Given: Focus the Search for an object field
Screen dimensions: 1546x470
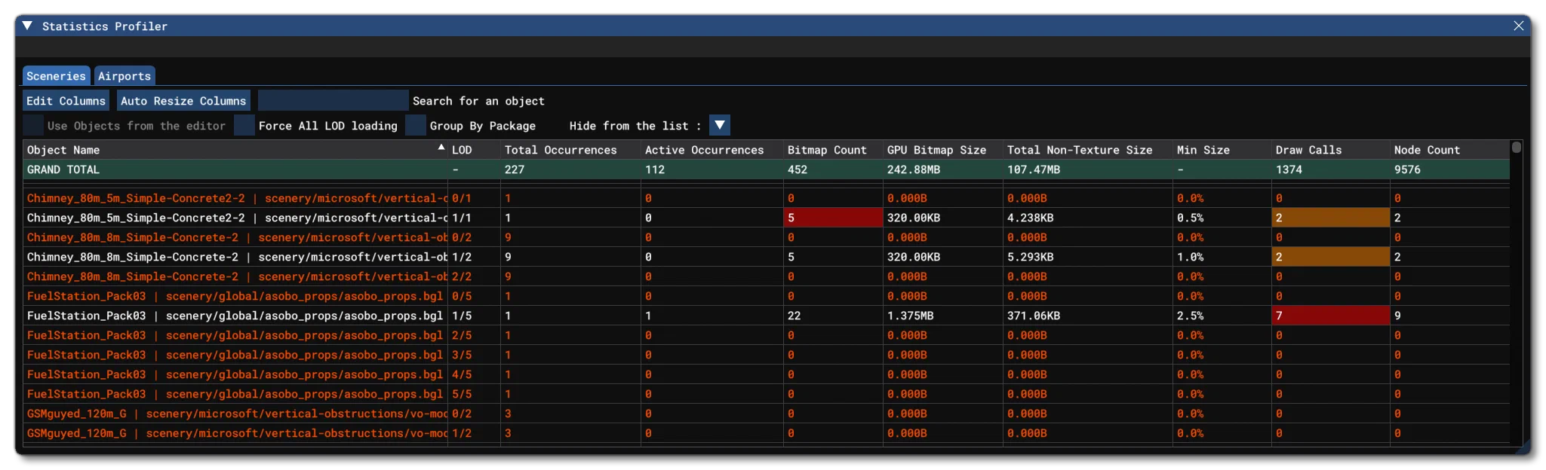Looking at the screenshot, I should 333,101.
